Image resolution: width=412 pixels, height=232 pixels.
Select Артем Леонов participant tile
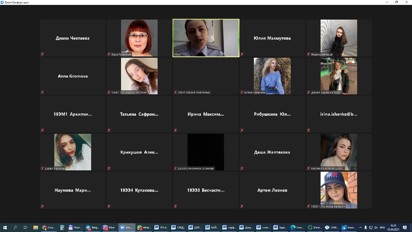click(x=272, y=190)
